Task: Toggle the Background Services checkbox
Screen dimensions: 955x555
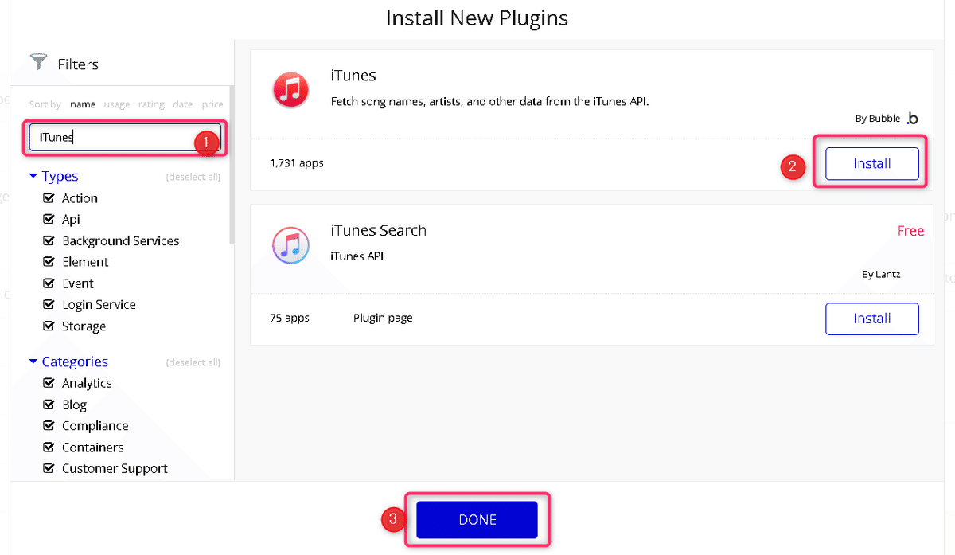Action: point(49,240)
